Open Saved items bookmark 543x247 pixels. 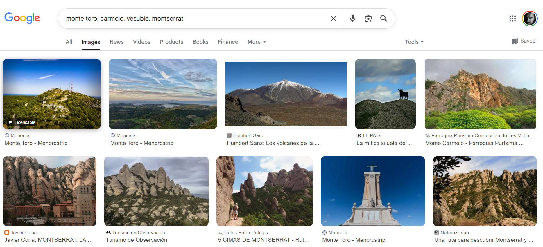pos(524,41)
